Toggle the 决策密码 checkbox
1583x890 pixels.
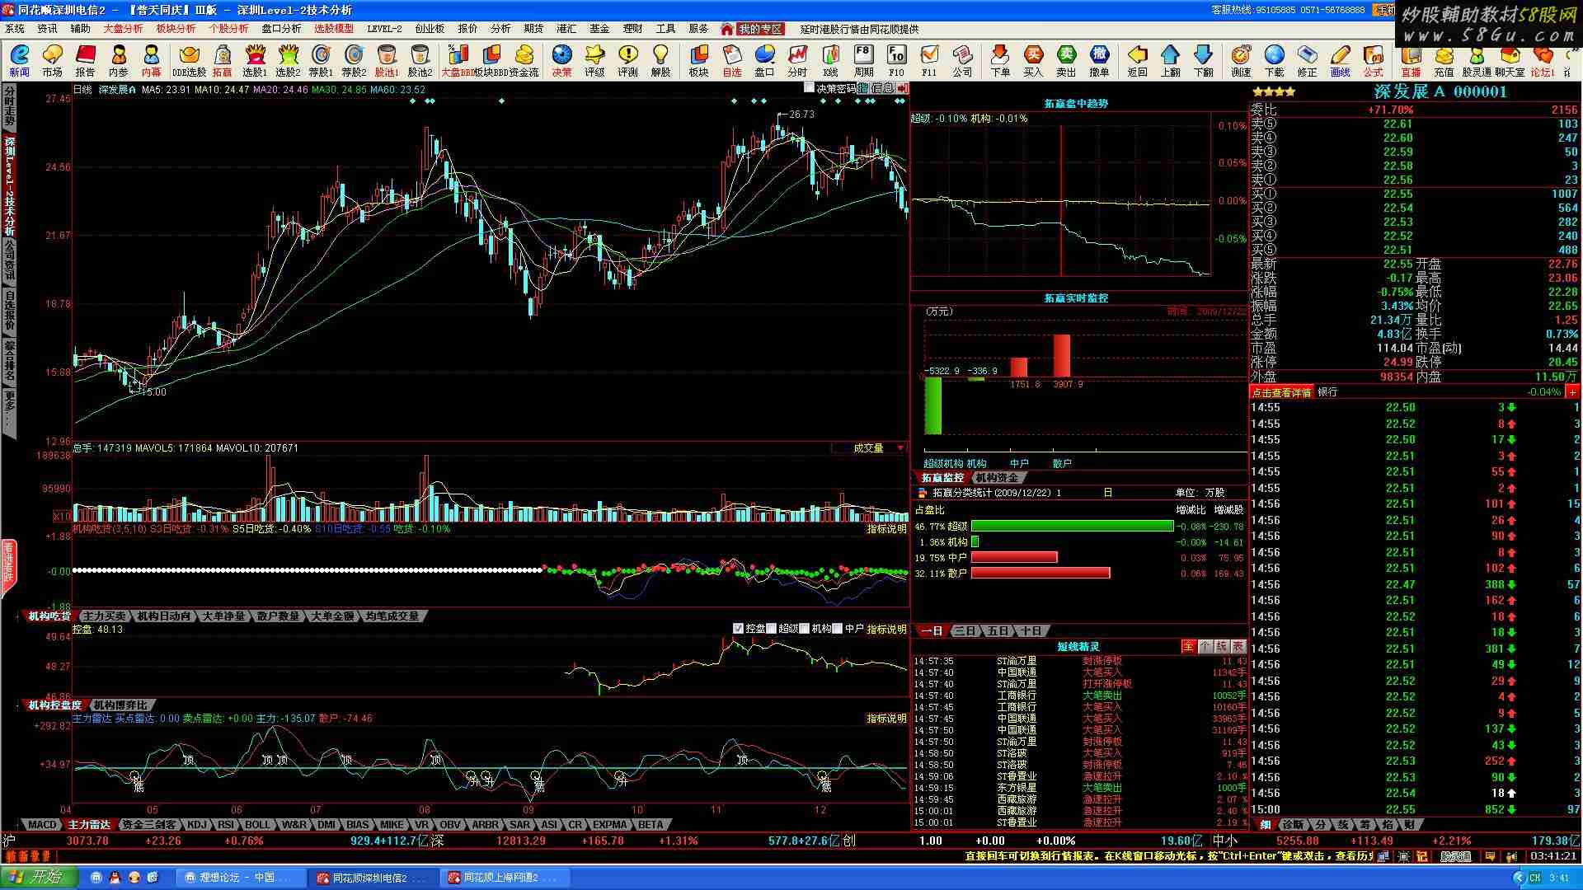click(x=809, y=87)
